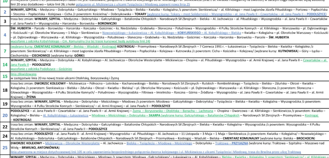The image size is (329, 158).
Task: Click line number 4 in the table
Action: pyautogui.click(x=5, y=35)
